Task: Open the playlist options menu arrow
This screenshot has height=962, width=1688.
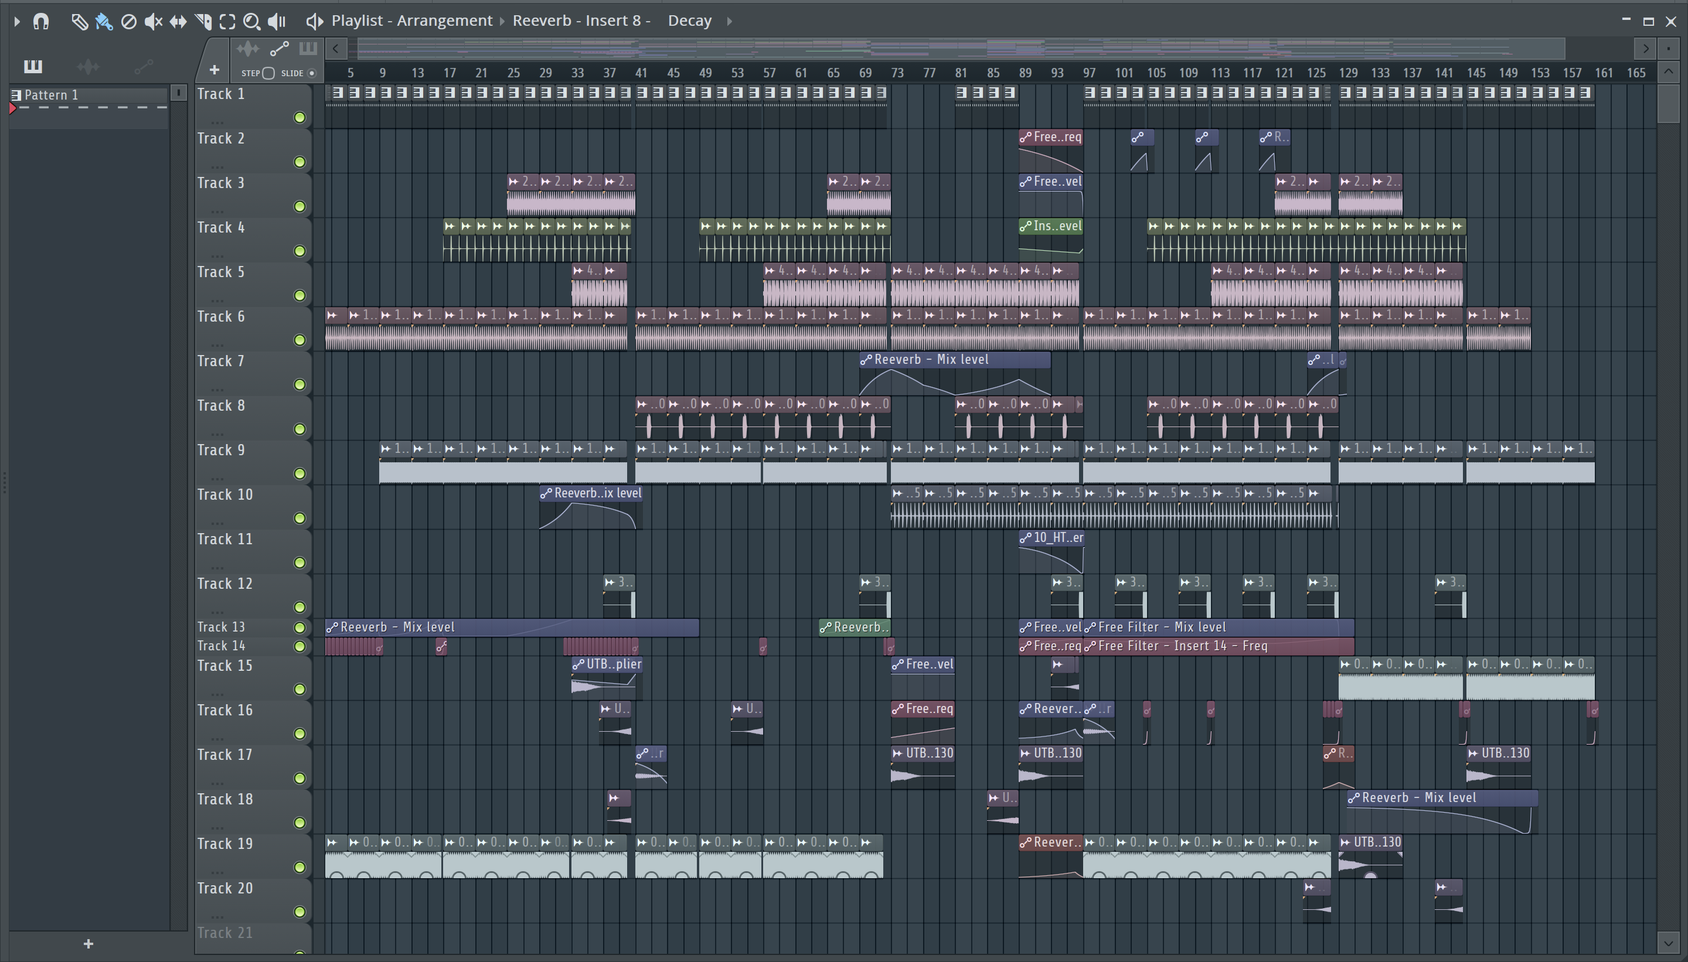Action: tap(17, 22)
